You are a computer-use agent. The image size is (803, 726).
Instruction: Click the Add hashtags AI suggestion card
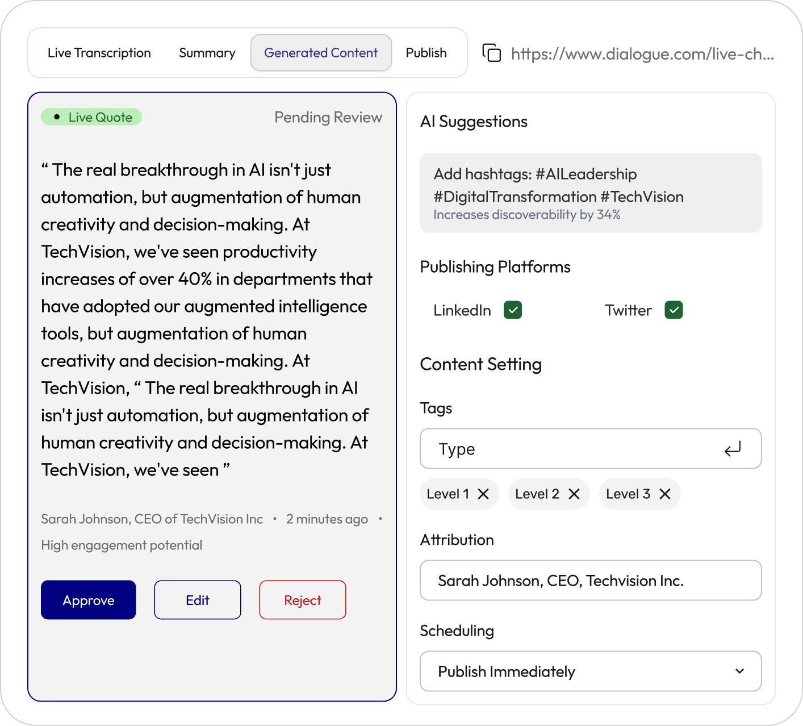tap(591, 193)
